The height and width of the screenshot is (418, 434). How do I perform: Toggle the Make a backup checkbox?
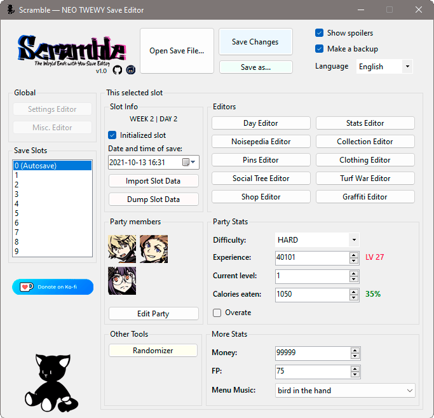tap(319, 49)
